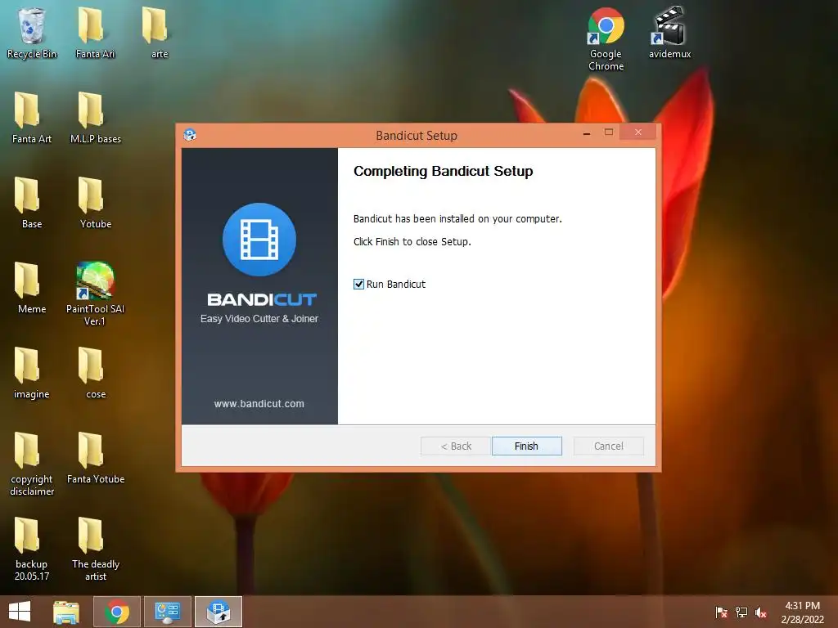Image resolution: width=838 pixels, height=628 pixels.
Task: Select the Yotube folder icon
Action: coord(95,203)
